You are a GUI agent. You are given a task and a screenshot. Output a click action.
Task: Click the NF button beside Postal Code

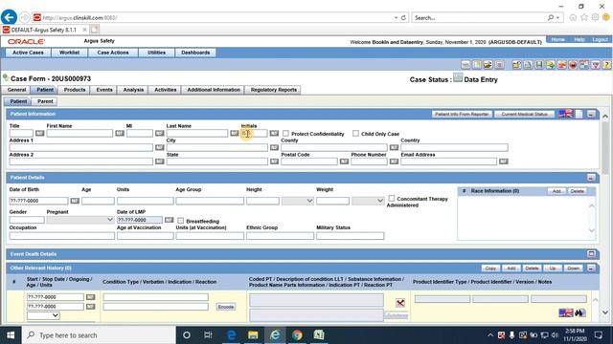tap(344, 161)
